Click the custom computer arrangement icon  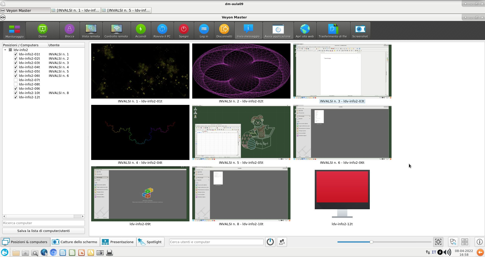coord(453,242)
